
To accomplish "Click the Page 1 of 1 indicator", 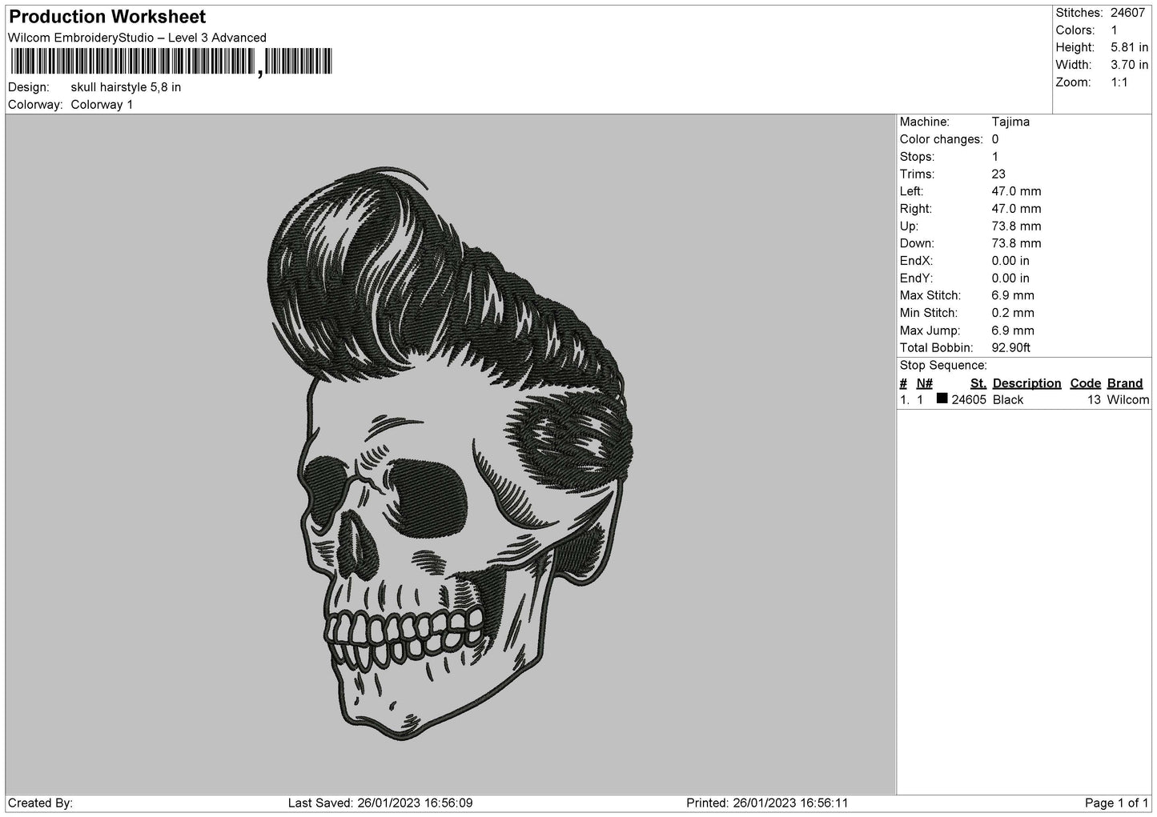I will click(x=1116, y=803).
